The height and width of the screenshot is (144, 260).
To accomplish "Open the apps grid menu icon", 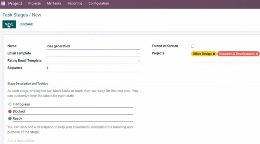I will click(x=3, y=4).
